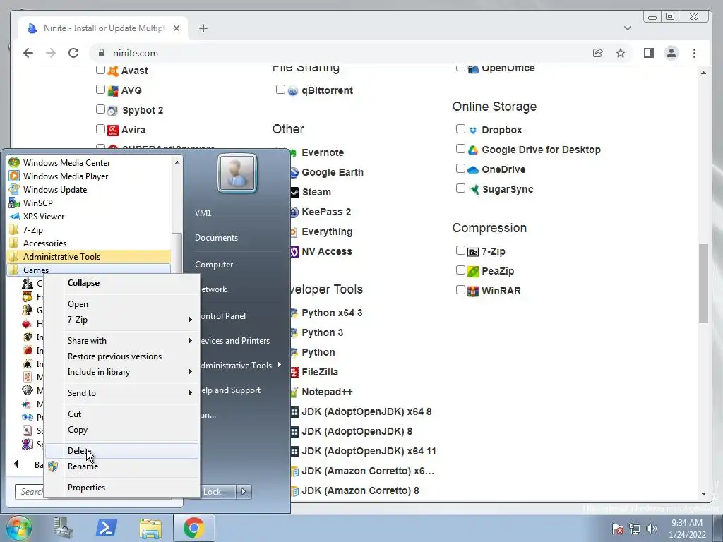Open the Chrome profile avatar
723x542 pixels.
tap(671, 53)
